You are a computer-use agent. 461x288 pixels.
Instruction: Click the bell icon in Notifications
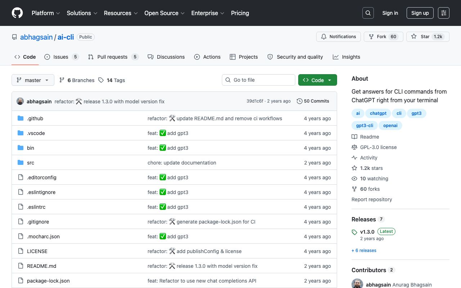click(x=324, y=37)
